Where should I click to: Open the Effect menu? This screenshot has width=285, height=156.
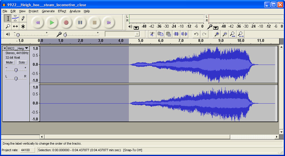click(62, 11)
